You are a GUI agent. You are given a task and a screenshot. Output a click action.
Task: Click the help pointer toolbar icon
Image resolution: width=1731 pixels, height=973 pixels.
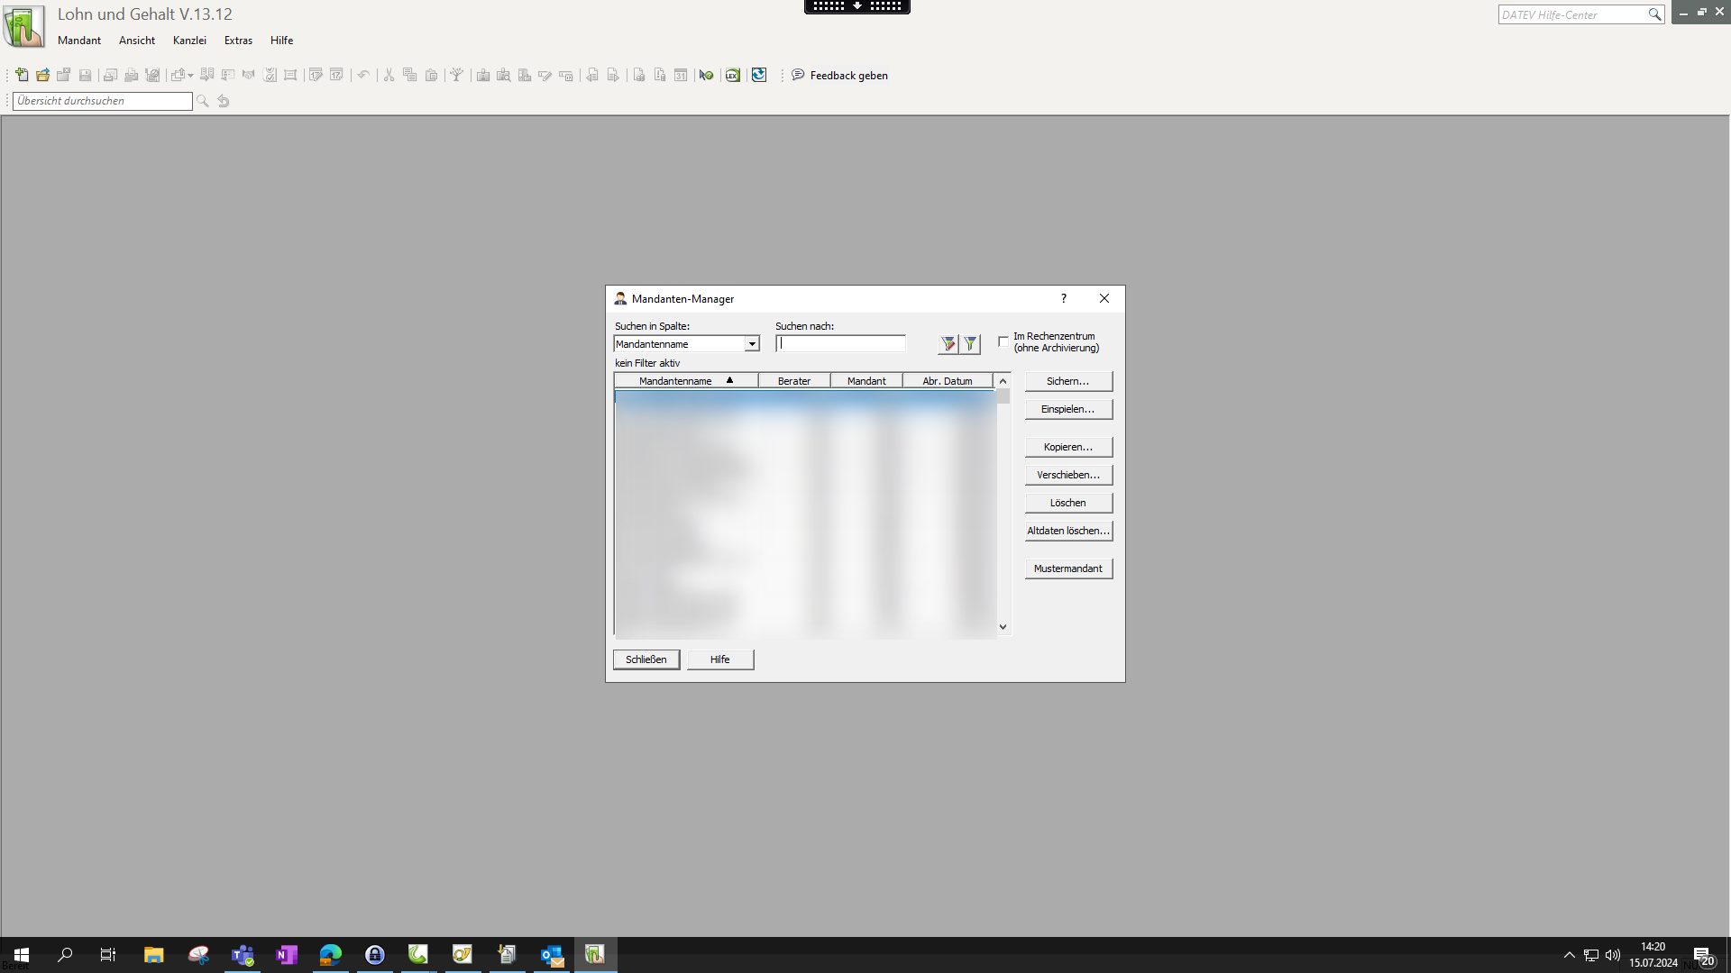(x=706, y=75)
